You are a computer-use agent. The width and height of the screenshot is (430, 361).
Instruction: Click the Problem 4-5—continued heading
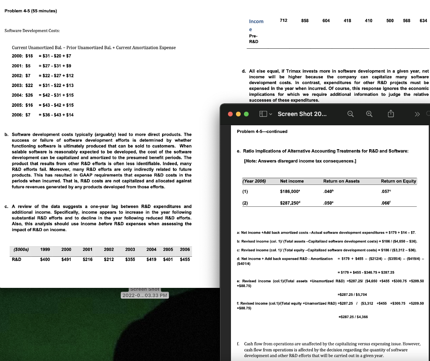(262, 132)
